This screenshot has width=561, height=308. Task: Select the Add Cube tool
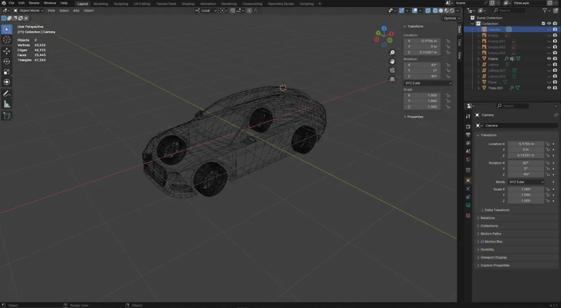(7, 116)
